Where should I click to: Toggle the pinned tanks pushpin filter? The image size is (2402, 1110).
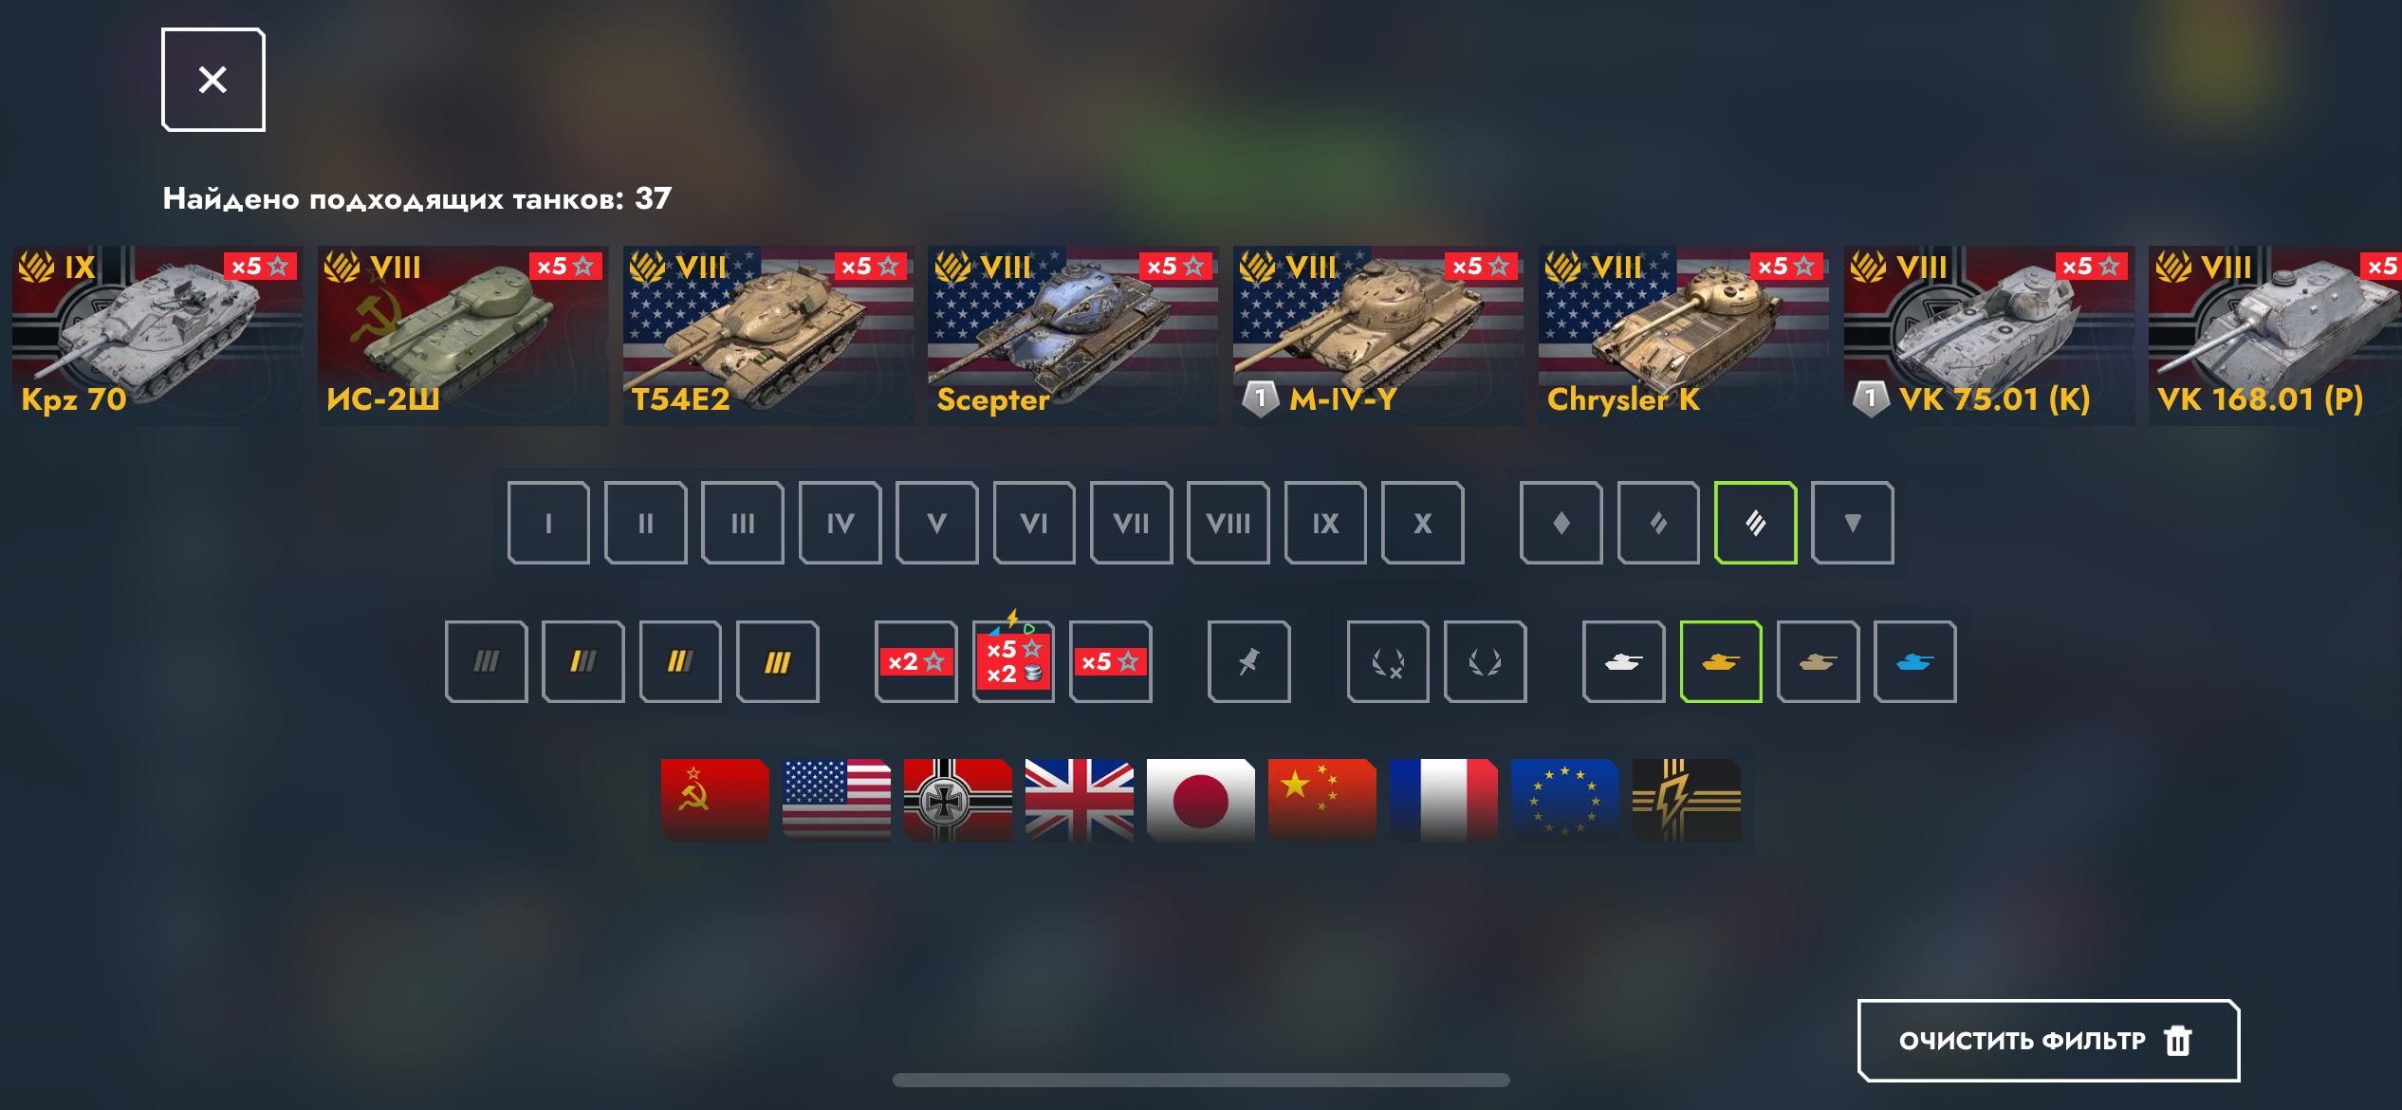click(x=1249, y=661)
